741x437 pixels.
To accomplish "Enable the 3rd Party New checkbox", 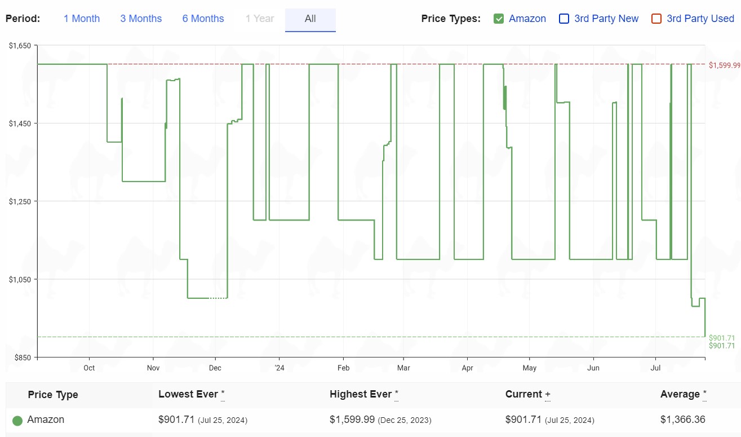I will pos(564,19).
